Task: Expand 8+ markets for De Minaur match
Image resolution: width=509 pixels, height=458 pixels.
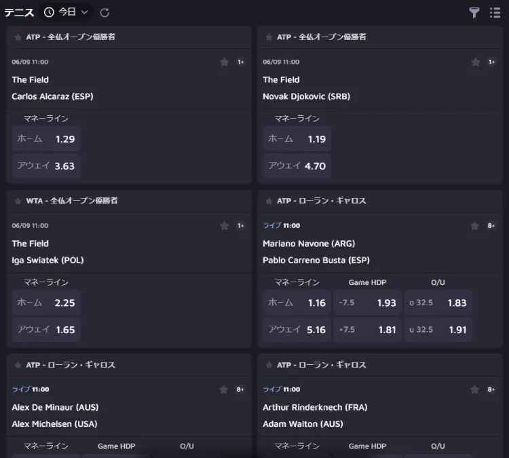Action: 240,389
